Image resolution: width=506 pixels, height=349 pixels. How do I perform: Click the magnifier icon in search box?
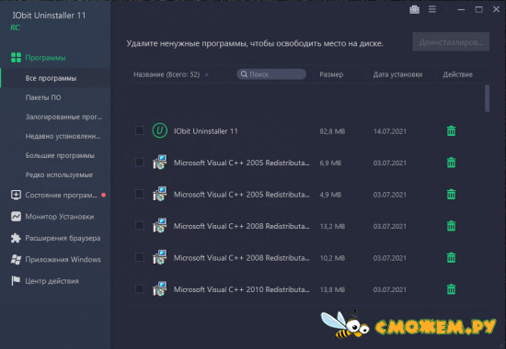[x=244, y=74]
